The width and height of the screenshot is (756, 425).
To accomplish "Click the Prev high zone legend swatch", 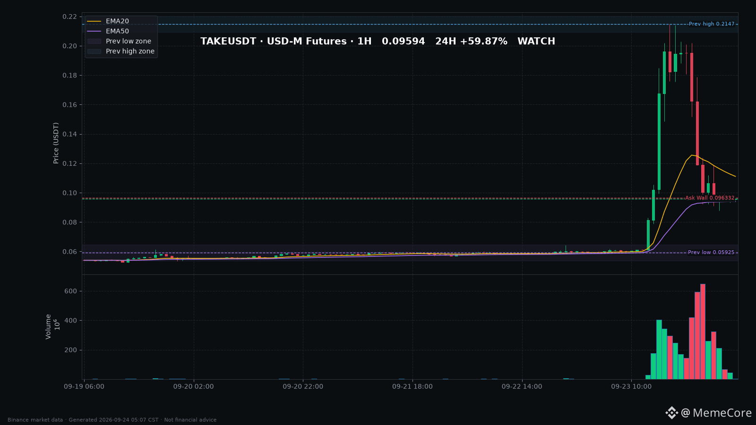I will click(94, 51).
